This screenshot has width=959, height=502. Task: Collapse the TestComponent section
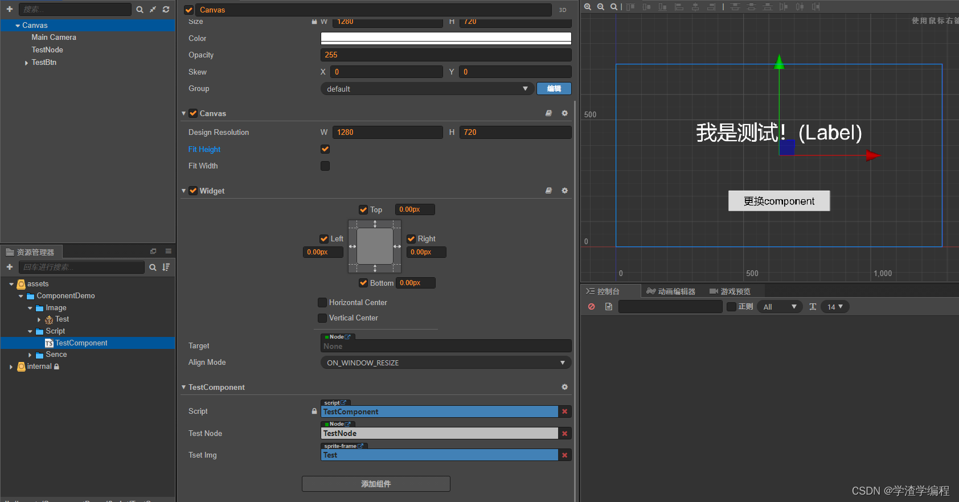coord(183,387)
